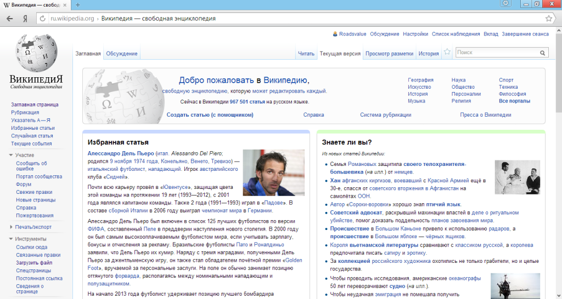Click the Вклад link
The height and width of the screenshot is (299, 562).
coord(491,34)
